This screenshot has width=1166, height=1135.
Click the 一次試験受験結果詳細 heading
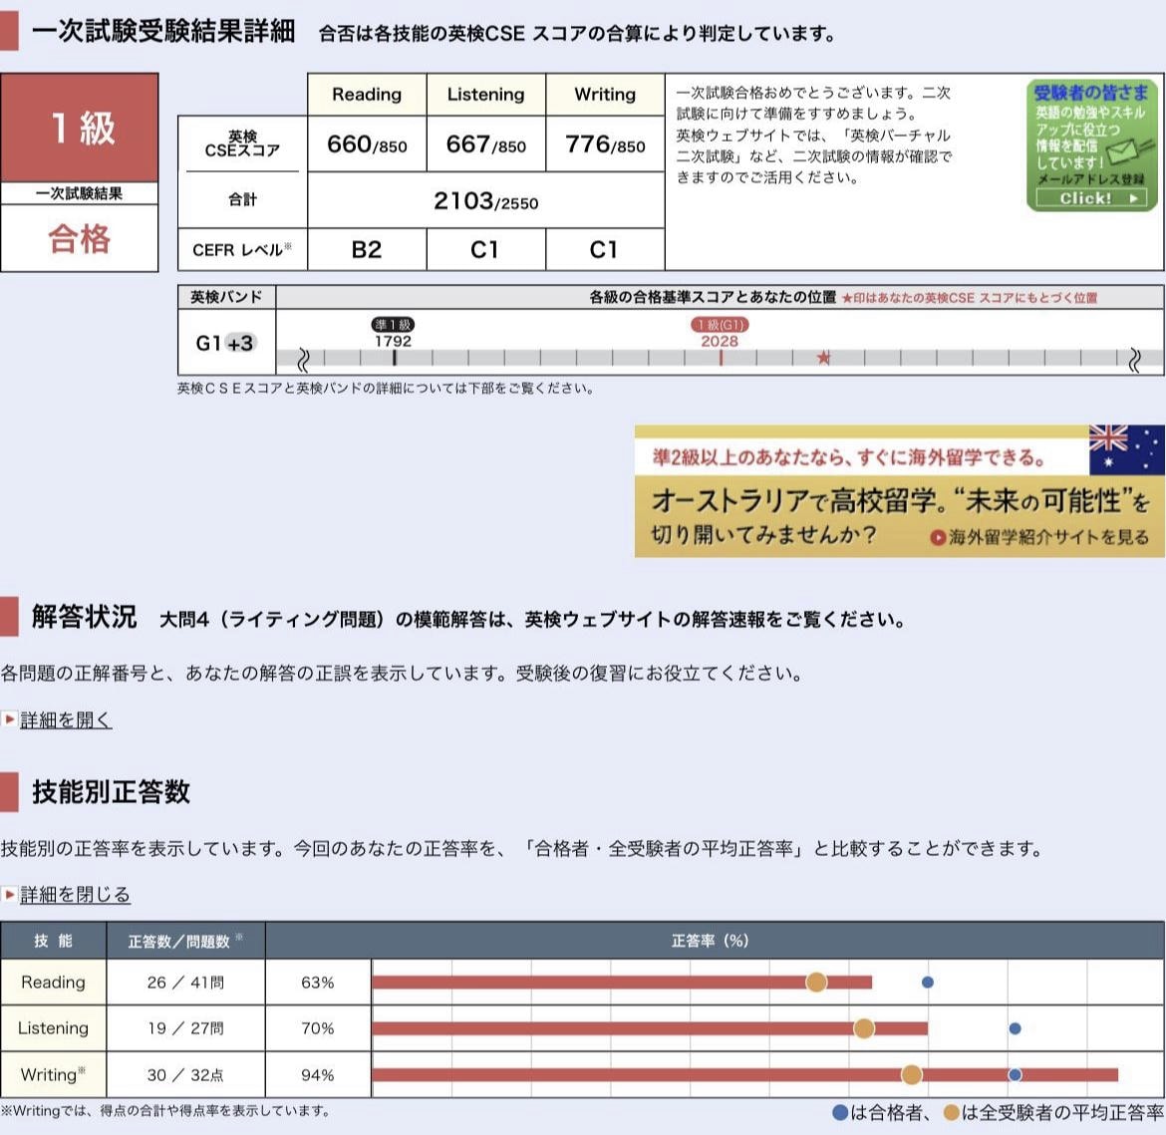point(163,32)
